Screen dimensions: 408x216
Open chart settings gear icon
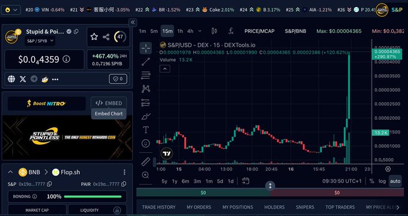388,169
